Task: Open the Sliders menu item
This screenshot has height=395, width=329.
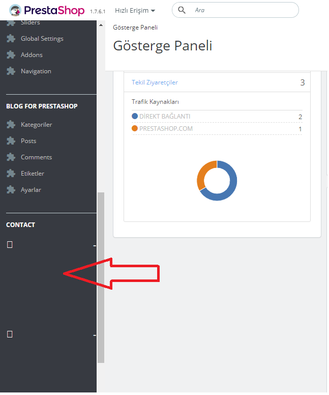Action: [x=30, y=22]
